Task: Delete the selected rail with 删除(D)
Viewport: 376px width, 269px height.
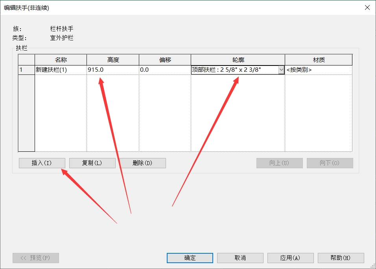Action: point(142,163)
